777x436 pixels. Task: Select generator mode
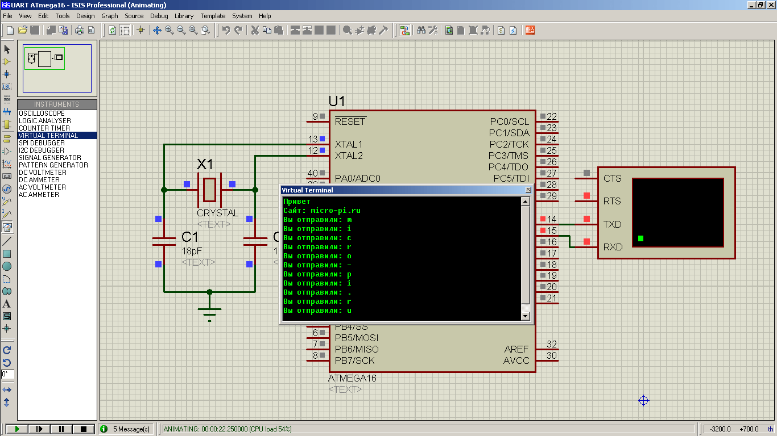[x=7, y=188]
